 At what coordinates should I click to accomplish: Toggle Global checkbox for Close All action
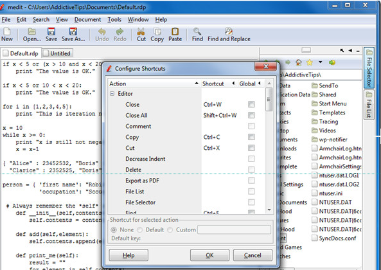251,115
